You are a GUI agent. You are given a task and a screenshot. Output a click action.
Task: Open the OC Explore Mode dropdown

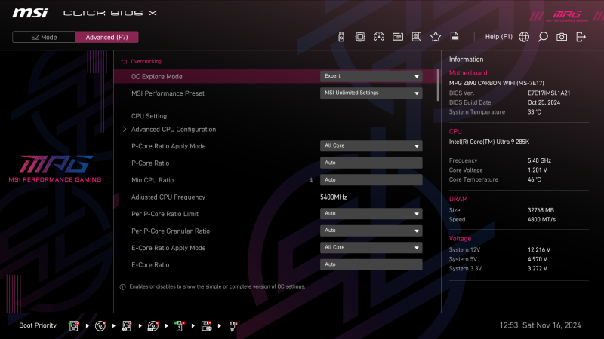pyautogui.click(x=371, y=76)
